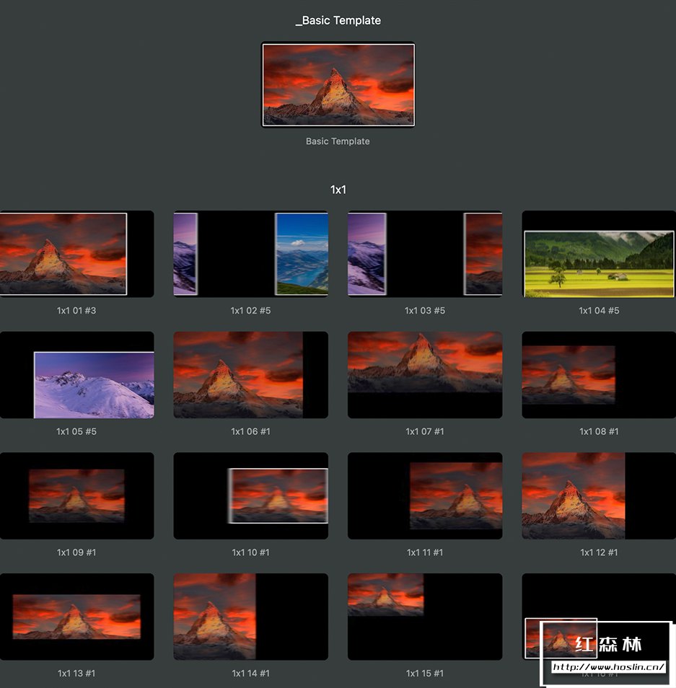
Task: Click the "1x1 07 #1" label
Action: [425, 431]
